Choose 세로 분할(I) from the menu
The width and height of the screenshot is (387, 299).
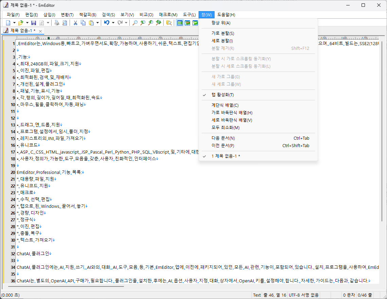(x=258, y=41)
